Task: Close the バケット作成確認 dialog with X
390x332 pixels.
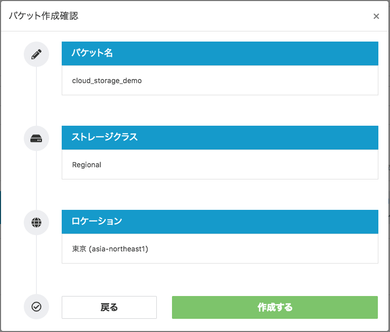Action: click(376, 16)
